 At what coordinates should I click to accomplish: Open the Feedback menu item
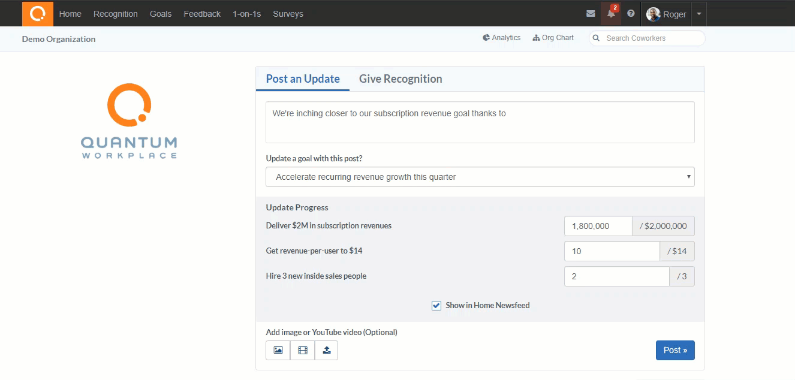pos(202,14)
